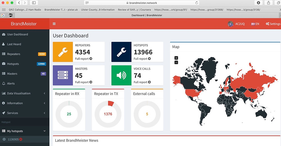
Task: Click the Safari share icon
Action: [268, 3]
